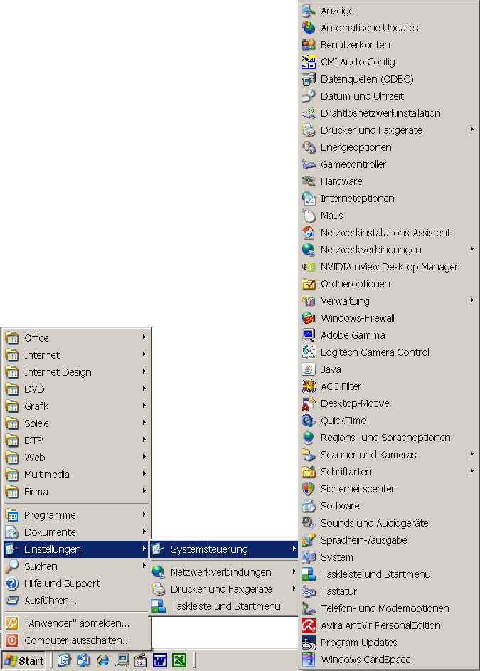Expand the Suchen submenu arrow
The image size is (480, 671).
(144, 566)
